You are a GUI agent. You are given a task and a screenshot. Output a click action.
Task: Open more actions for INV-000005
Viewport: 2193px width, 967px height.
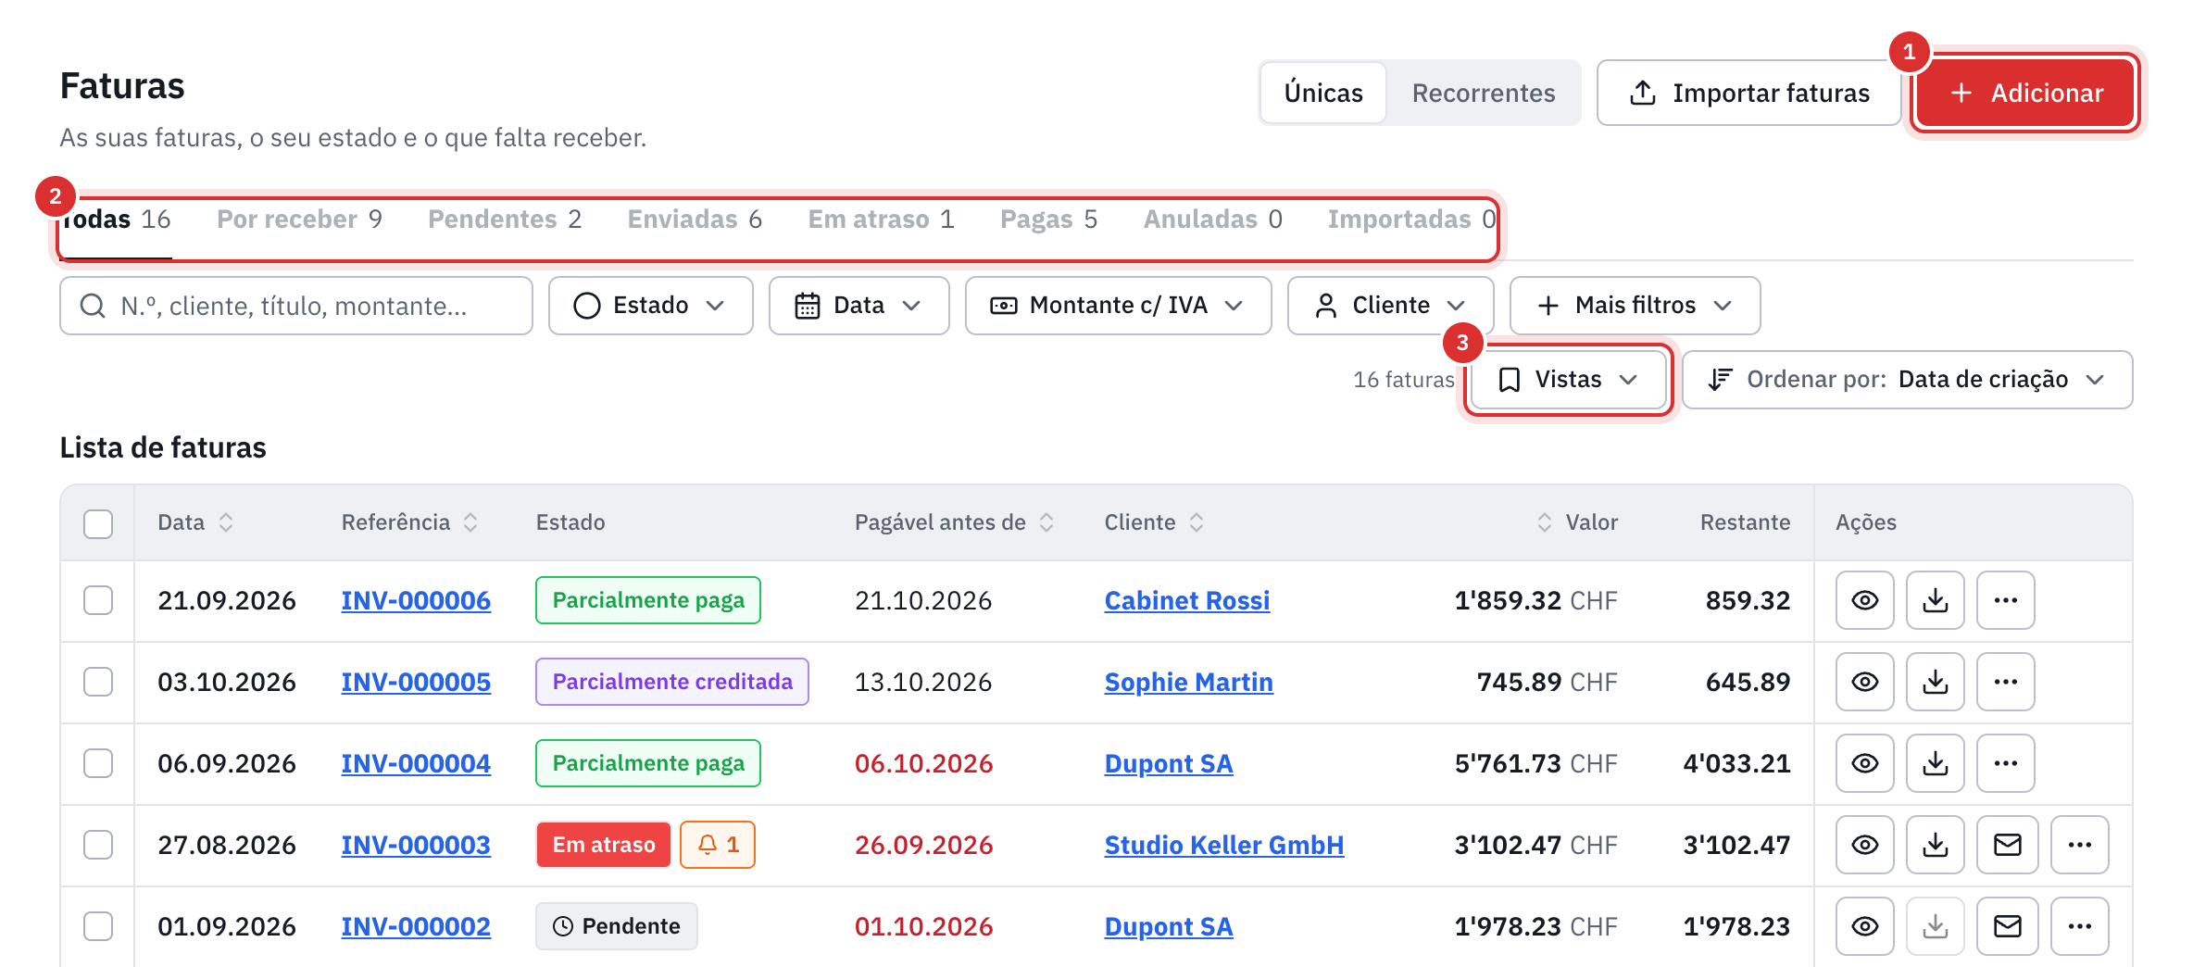pos(2006,682)
